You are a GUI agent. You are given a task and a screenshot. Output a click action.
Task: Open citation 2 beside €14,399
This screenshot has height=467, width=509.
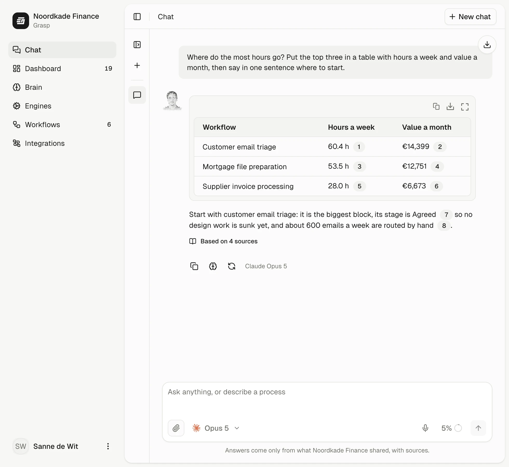440,147
